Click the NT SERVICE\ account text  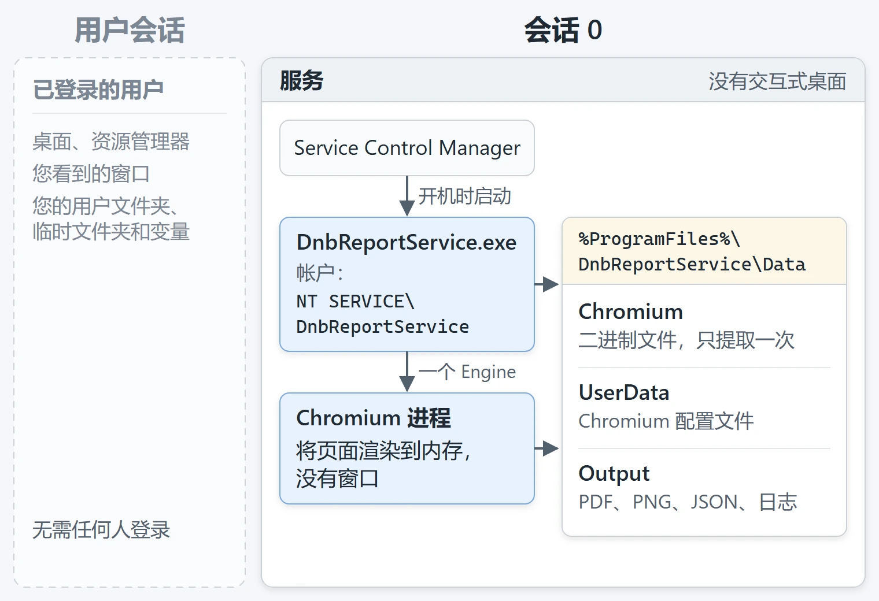coord(355,301)
